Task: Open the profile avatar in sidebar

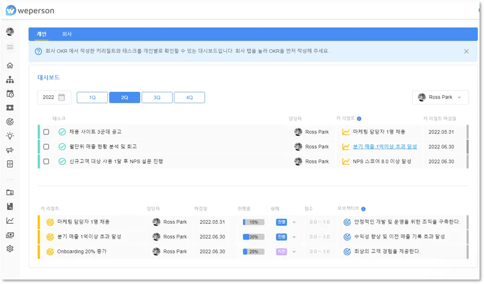Action: tap(10, 32)
